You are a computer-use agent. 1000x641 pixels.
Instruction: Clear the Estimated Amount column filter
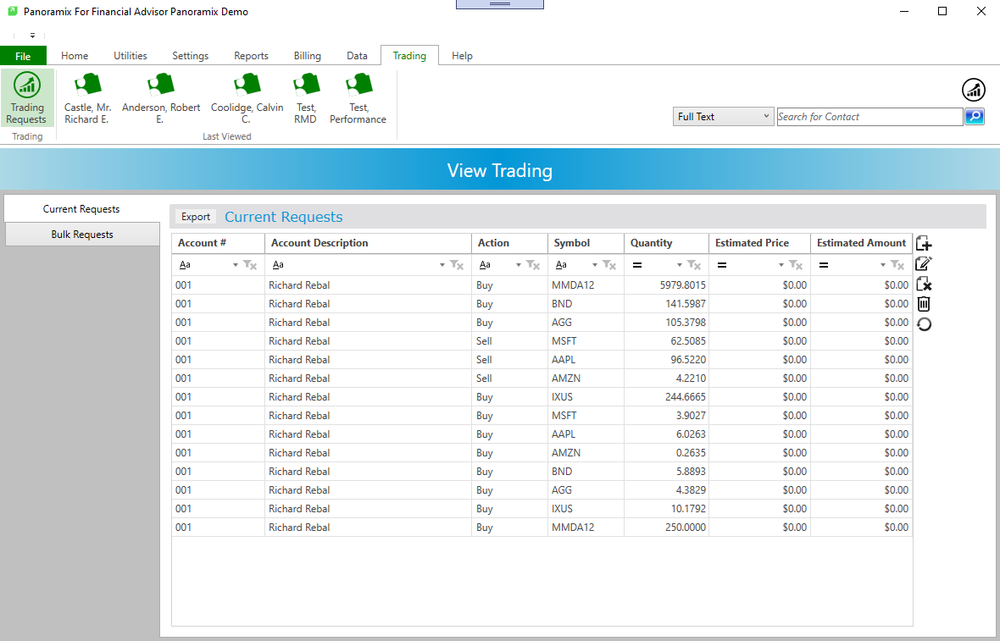click(897, 264)
